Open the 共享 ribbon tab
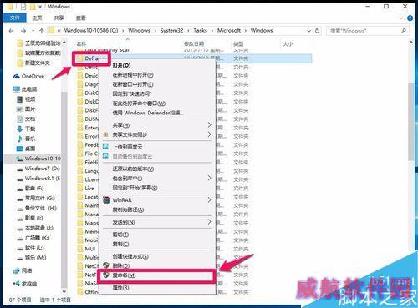 coord(59,18)
